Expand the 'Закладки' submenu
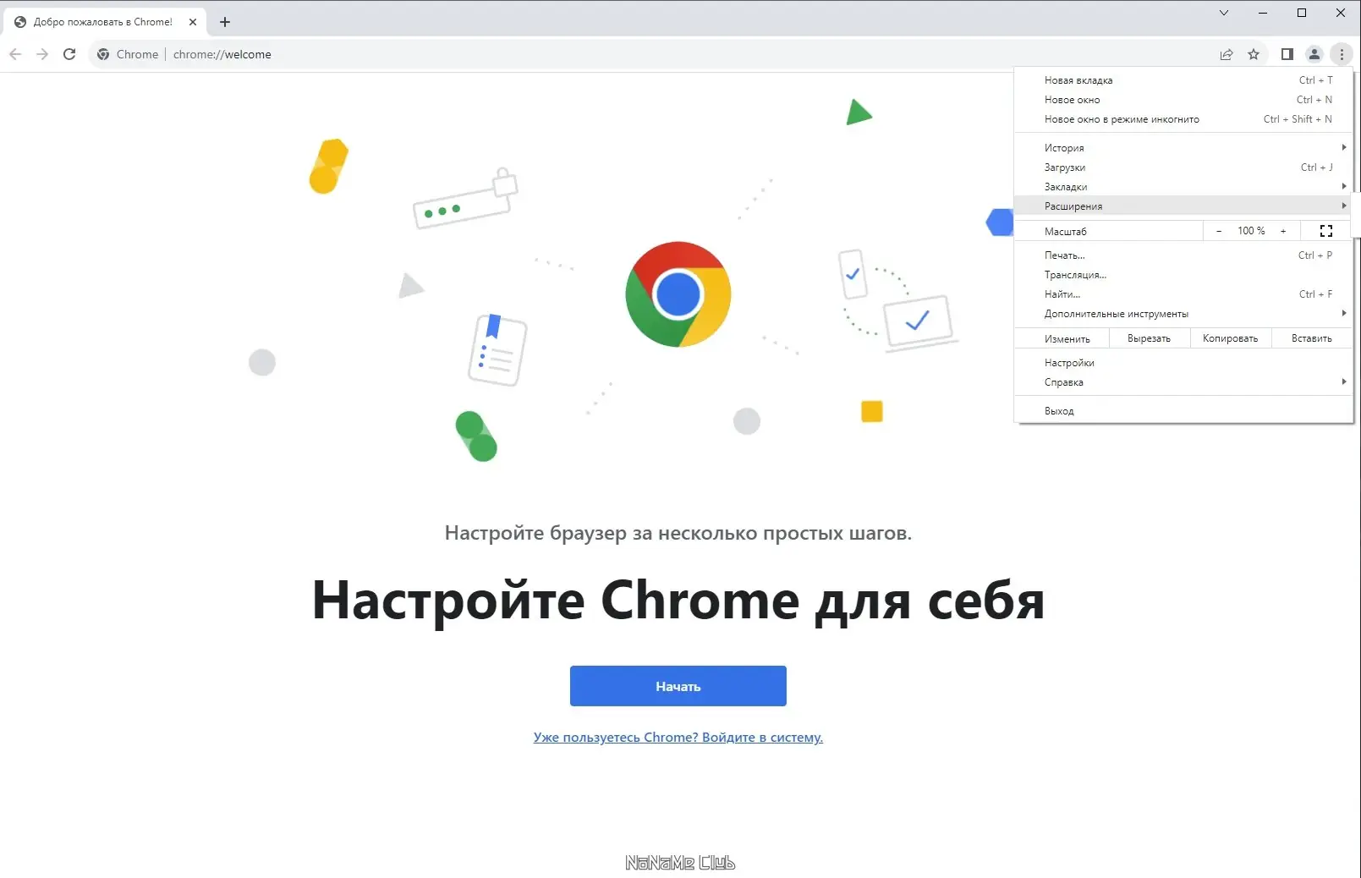Image resolution: width=1361 pixels, height=878 pixels. tap(1183, 187)
